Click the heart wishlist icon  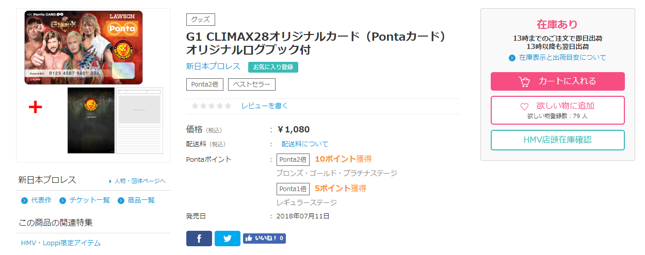(524, 106)
